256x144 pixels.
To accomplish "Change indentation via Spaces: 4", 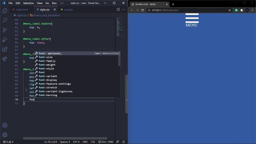I will pos(65,142).
